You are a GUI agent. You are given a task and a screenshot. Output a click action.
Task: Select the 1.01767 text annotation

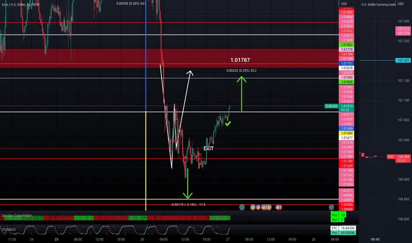coord(240,60)
